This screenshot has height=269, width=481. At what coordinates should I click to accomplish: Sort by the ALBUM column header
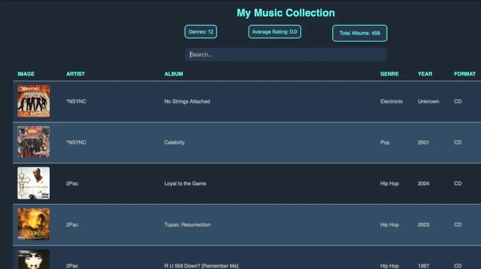(174, 74)
